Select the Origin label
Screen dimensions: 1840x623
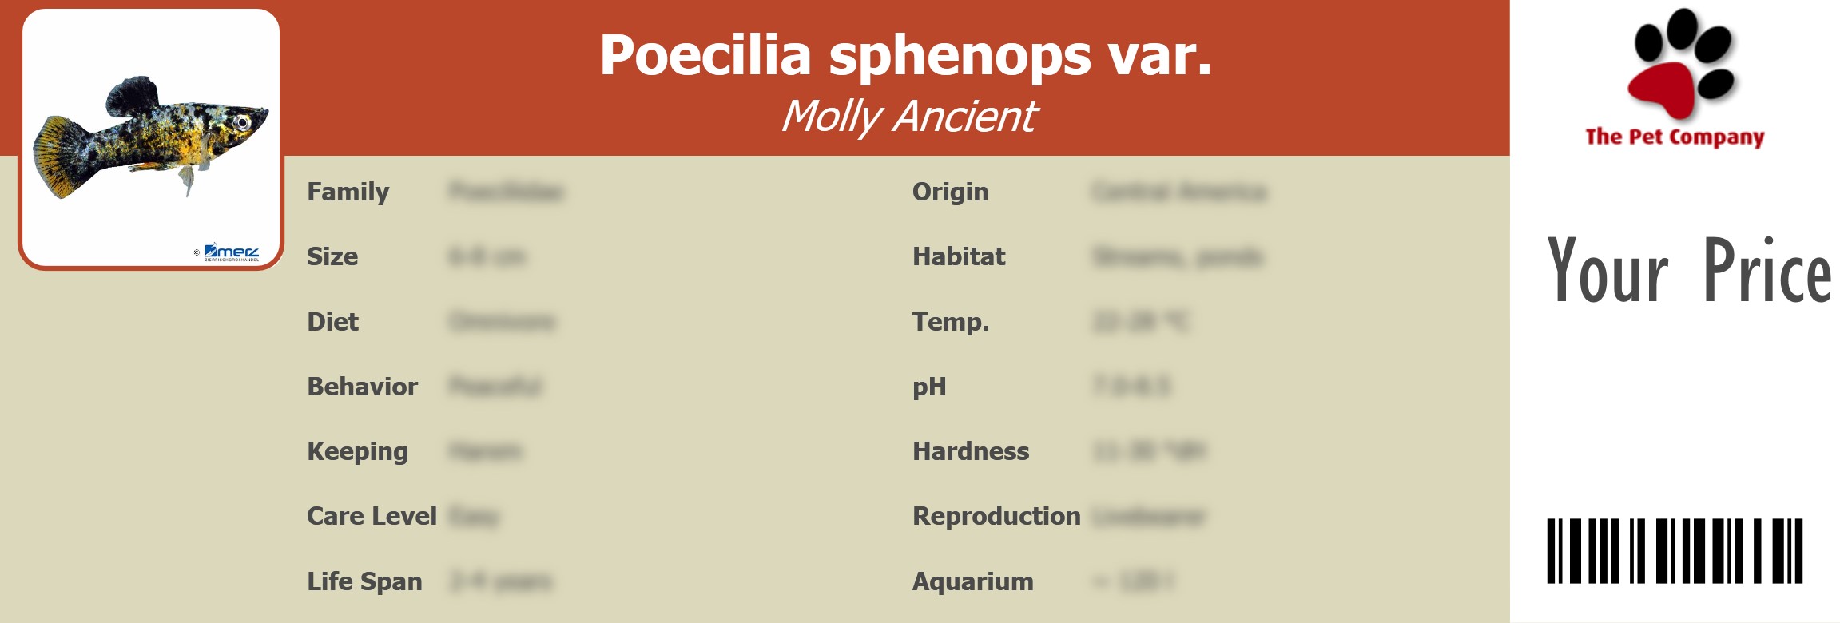coord(950,192)
